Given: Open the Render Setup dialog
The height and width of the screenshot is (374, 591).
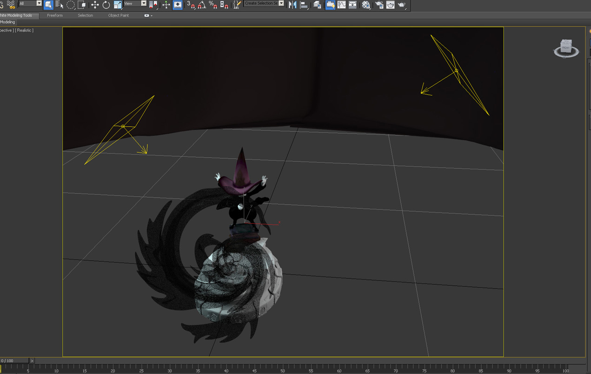Looking at the screenshot, I should point(379,5).
